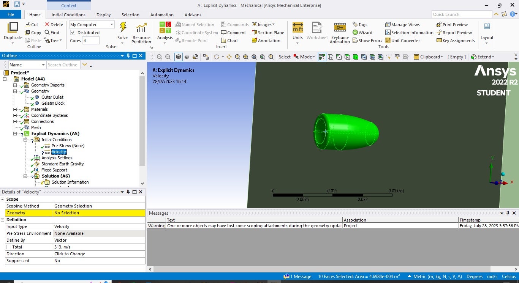Expand the Materials tree node
Screen dimensions: 519x283
15,109
